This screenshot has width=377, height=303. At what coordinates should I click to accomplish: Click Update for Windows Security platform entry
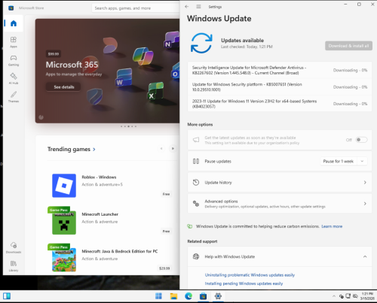(280, 87)
